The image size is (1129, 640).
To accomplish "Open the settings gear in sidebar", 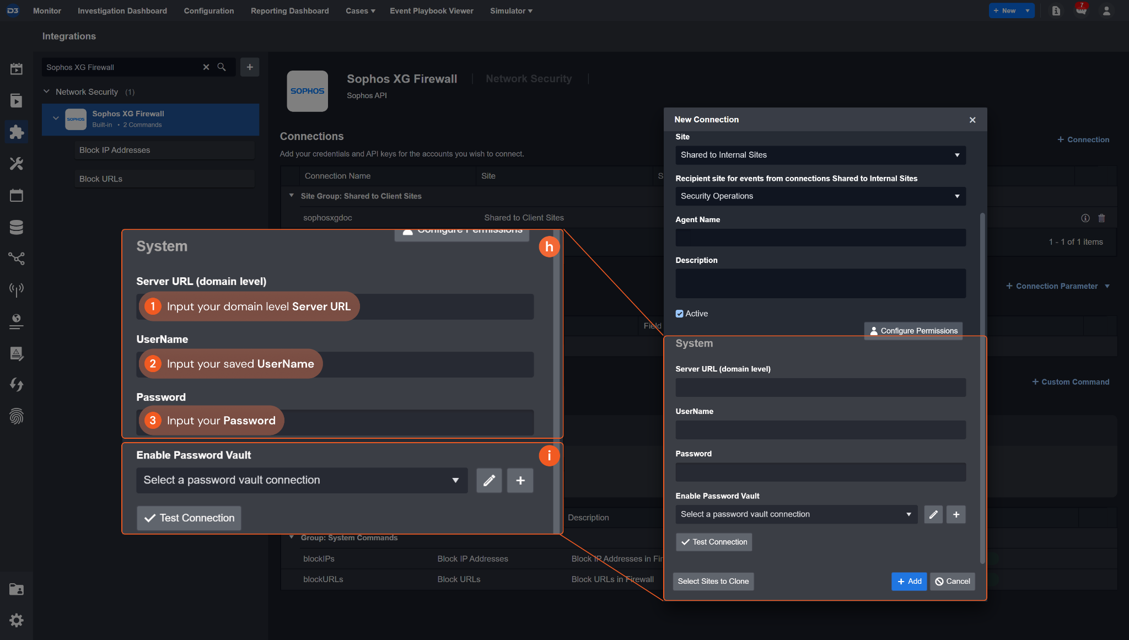I will coord(17,620).
